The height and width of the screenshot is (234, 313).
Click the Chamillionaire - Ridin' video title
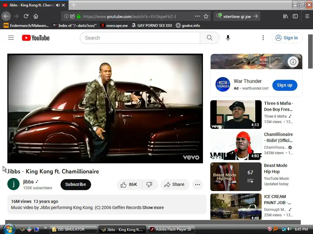coord(278,137)
